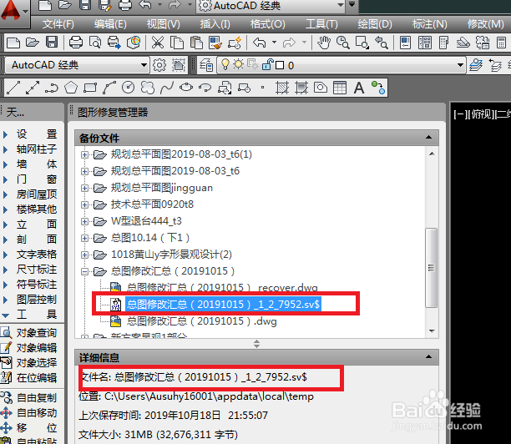Click the Undo arrow in standard toolbar
This screenshot has height=444, width=511.
click(x=260, y=43)
